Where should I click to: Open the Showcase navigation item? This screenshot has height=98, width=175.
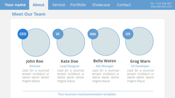pyautogui.click(x=101, y=5)
